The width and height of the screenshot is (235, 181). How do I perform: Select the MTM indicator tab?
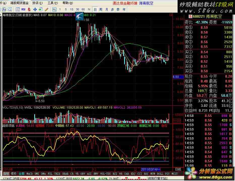point(153,174)
